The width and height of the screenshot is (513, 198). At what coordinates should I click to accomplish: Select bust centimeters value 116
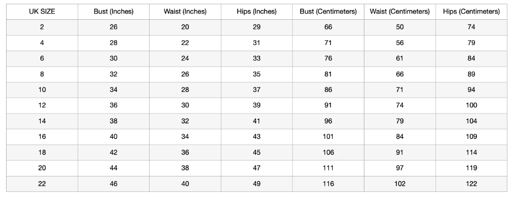point(328,184)
